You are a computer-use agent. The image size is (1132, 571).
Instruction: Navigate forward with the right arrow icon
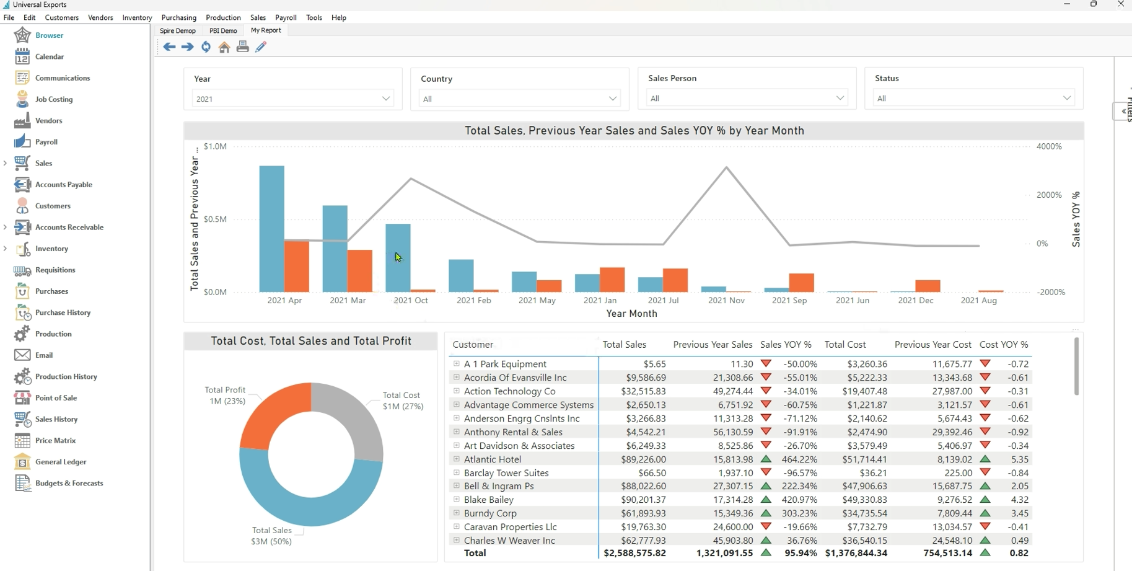(x=188, y=46)
